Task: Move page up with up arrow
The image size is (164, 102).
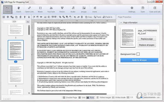Action: [x=25, y=17]
